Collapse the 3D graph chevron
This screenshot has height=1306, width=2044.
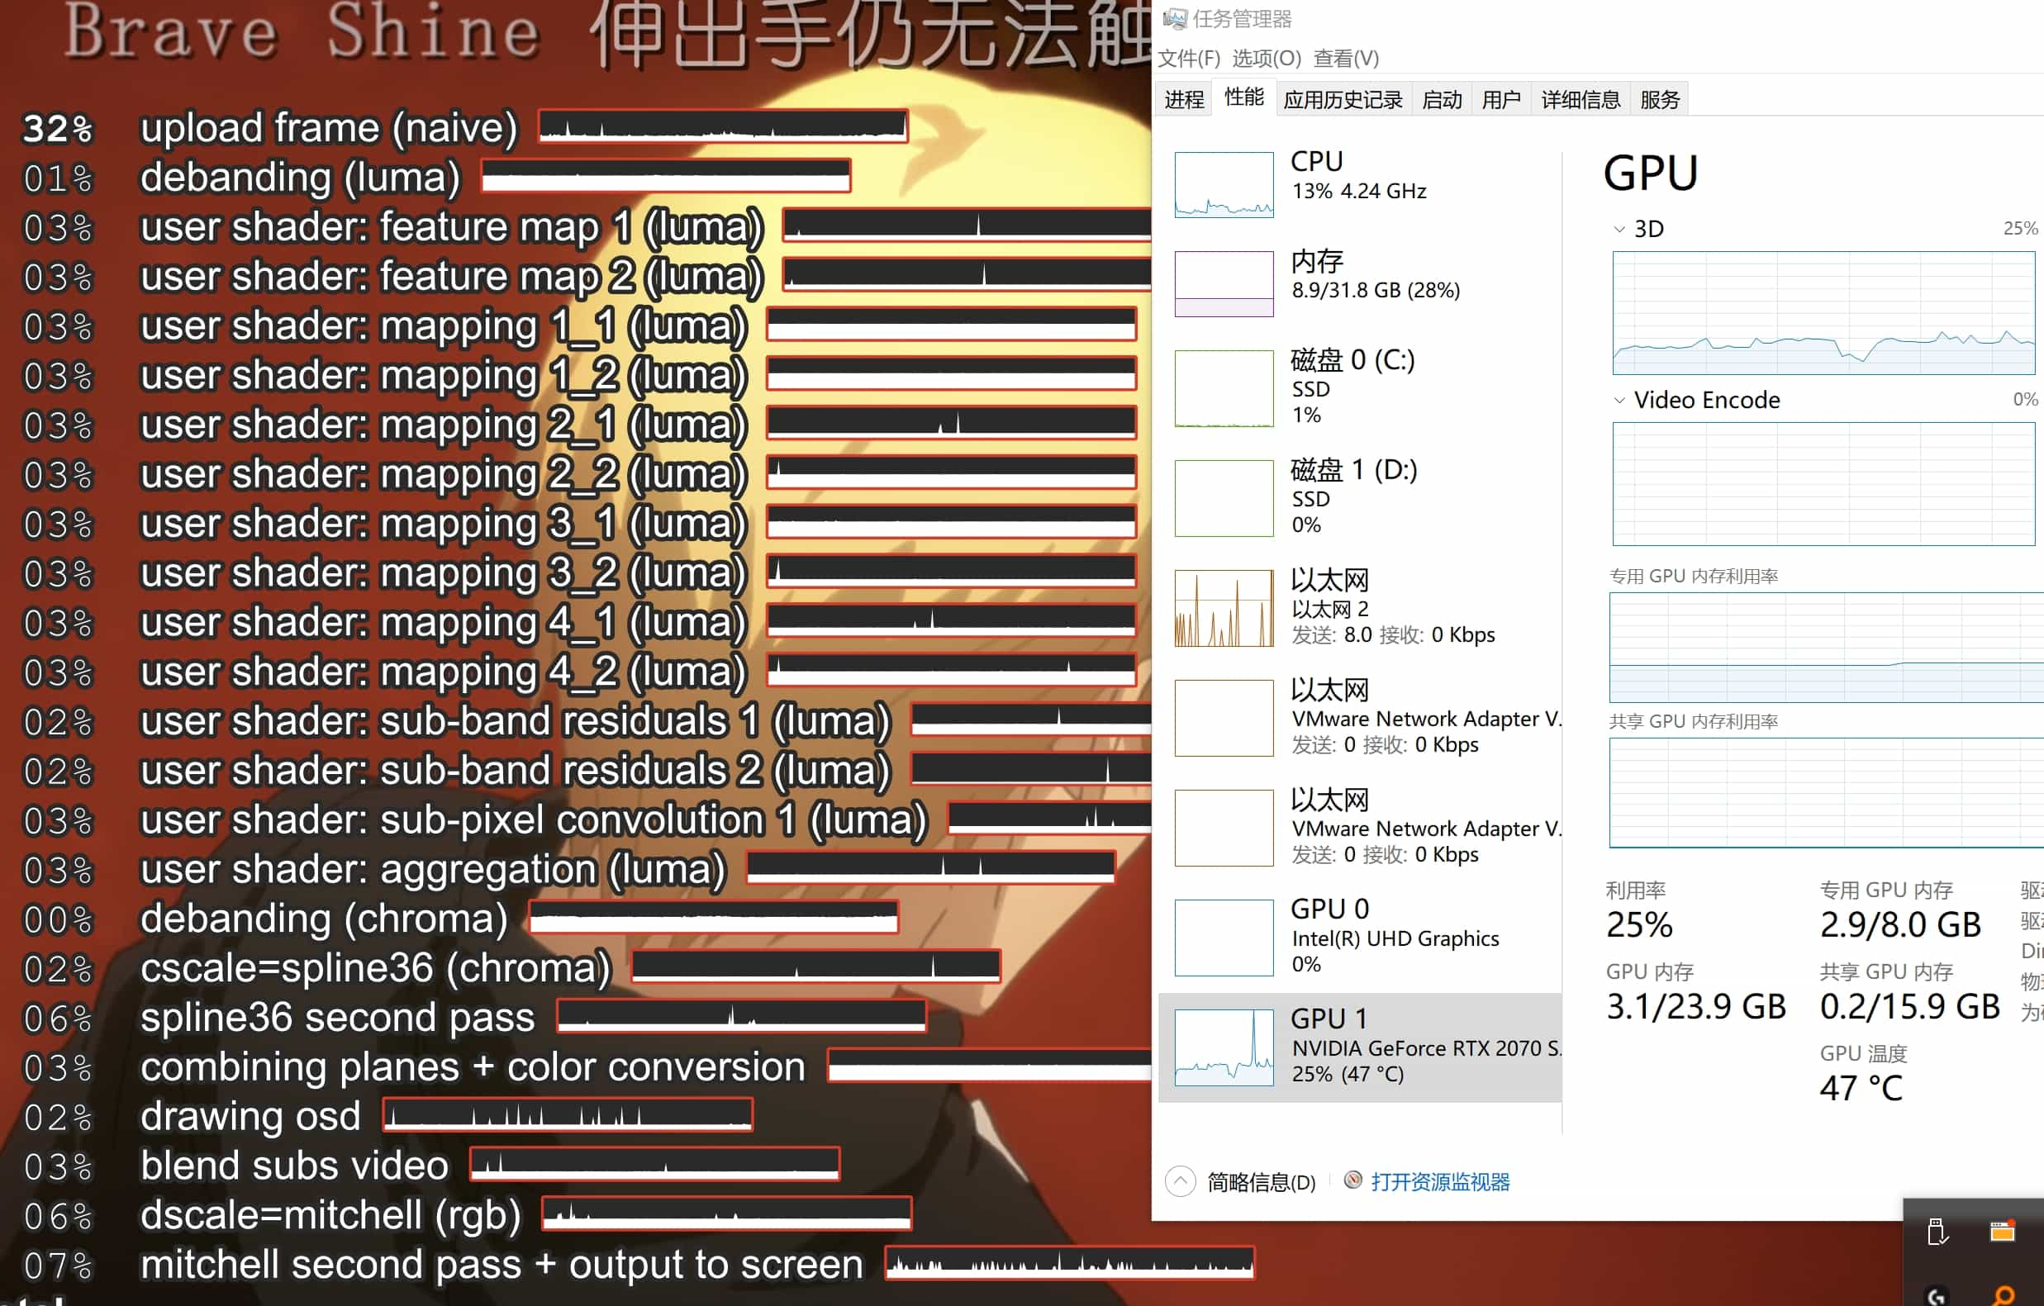tap(1619, 229)
